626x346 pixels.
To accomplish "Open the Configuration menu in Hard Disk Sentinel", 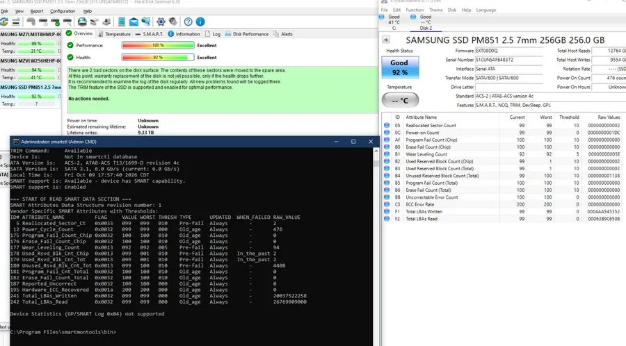I will pos(63,11).
